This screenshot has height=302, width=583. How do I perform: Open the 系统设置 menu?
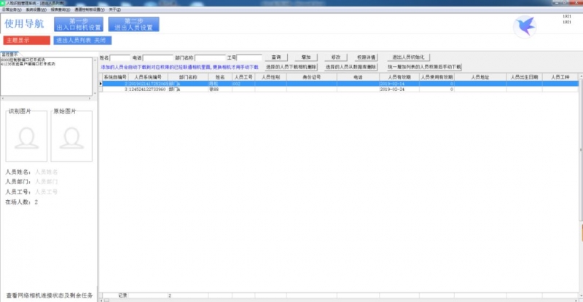pyautogui.click(x=35, y=9)
